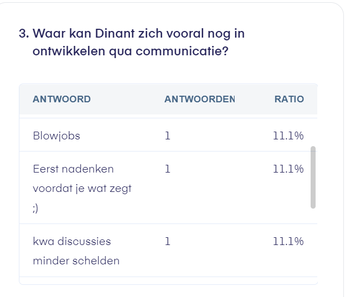Click the table's vertical scrollbar thumb
350x297 pixels.
(x=313, y=177)
